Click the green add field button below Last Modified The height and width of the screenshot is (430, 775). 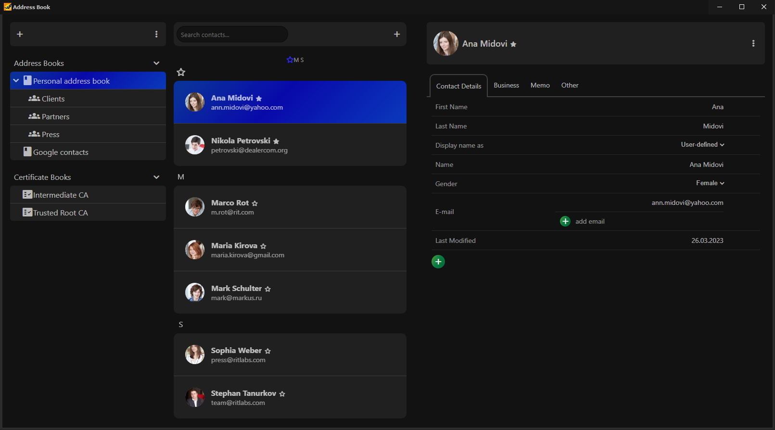(438, 262)
